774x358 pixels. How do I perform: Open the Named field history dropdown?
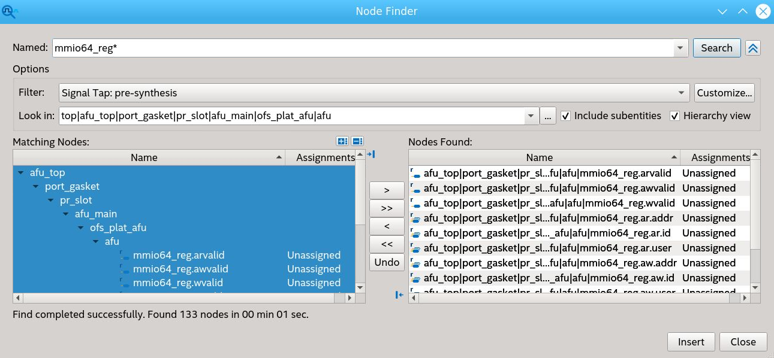[679, 48]
